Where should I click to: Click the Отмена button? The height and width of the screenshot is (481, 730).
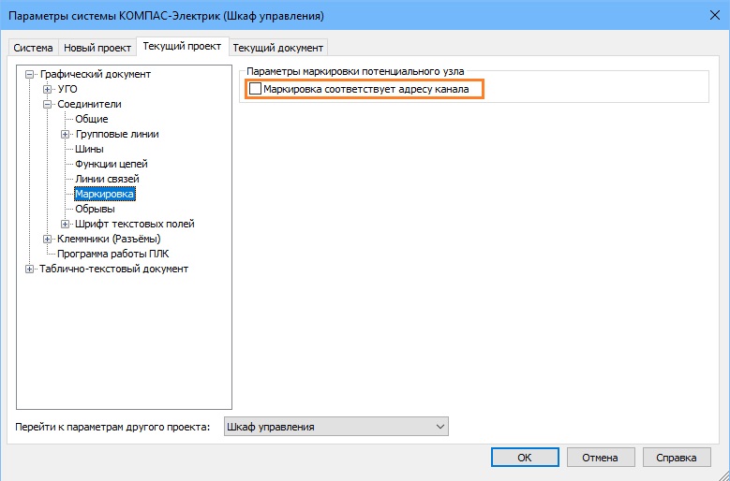599,458
